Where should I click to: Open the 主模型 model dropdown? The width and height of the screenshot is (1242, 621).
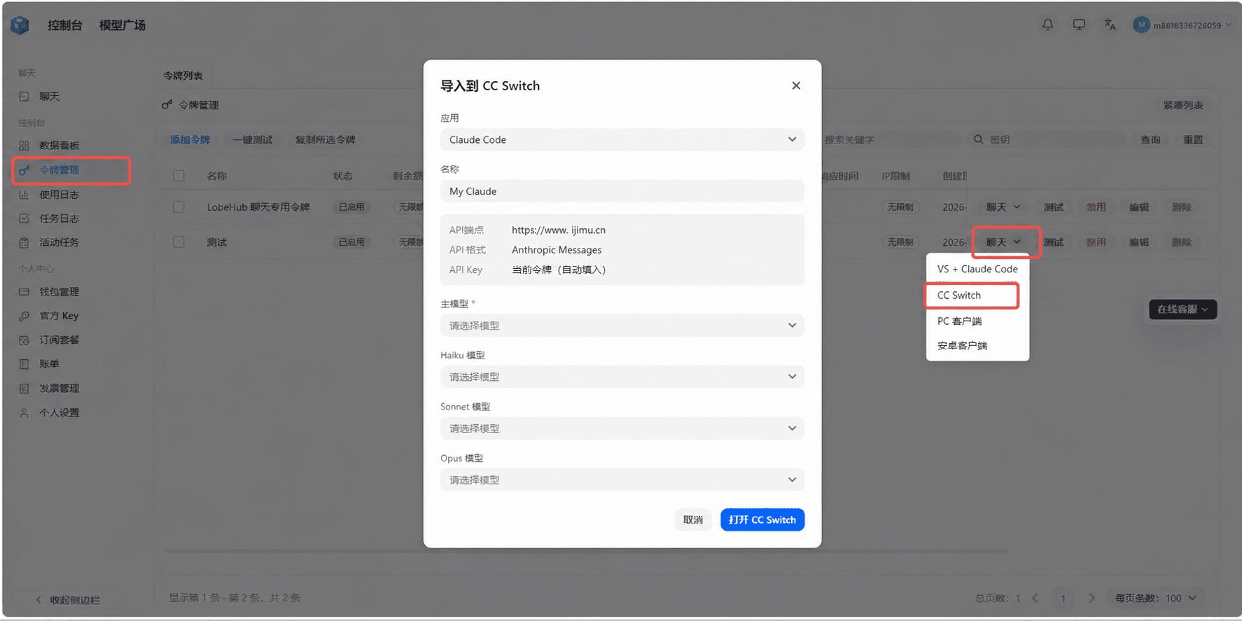[x=622, y=326]
